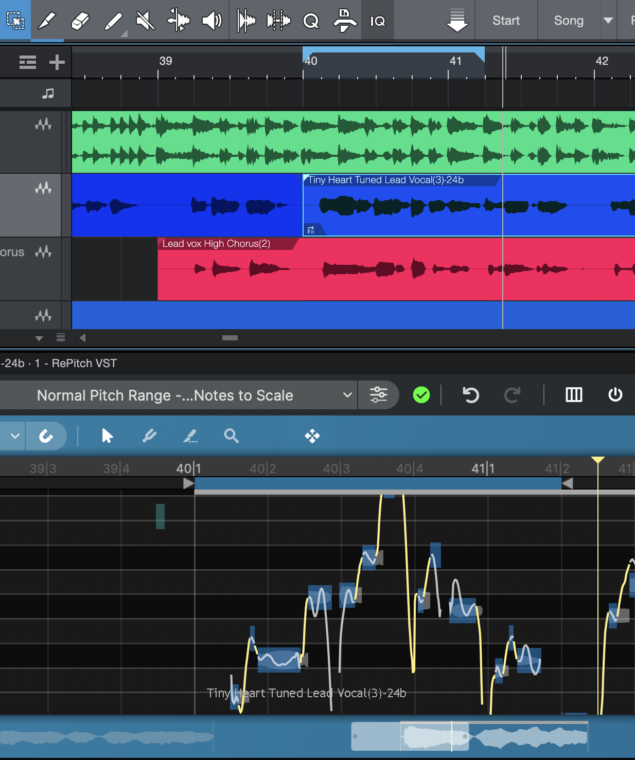Screen dimensions: 635x760
Task: Expand the RePitch tool chevron dropdown
Action: tap(15, 436)
